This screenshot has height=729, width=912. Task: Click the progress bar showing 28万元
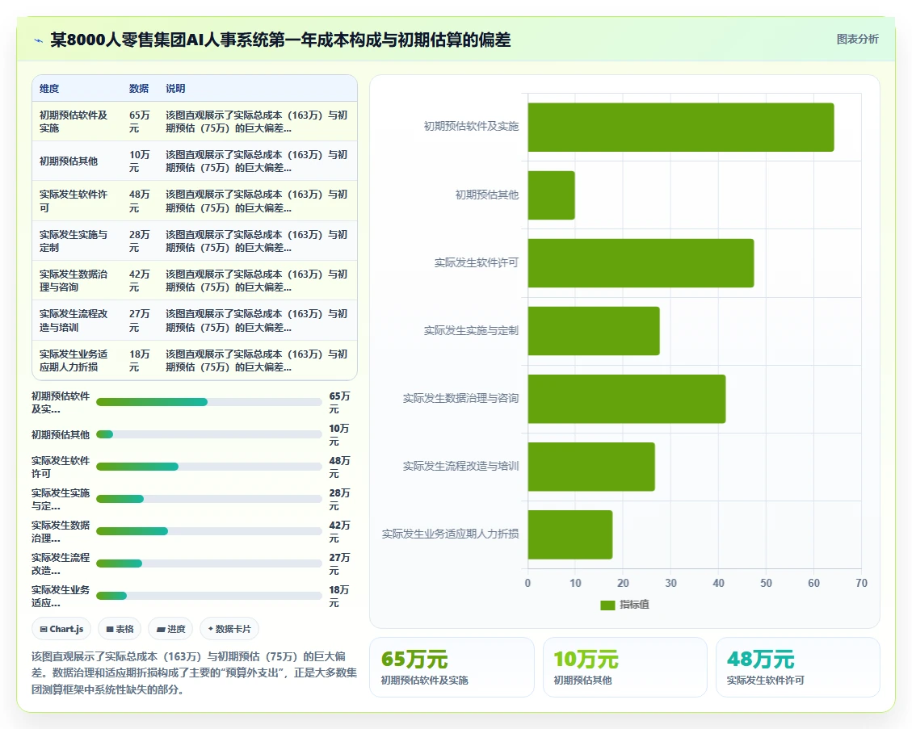[x=208, y=499]
